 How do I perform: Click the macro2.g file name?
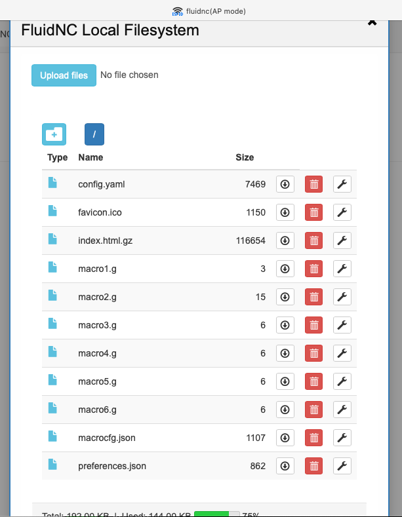(x=97, y=297)
